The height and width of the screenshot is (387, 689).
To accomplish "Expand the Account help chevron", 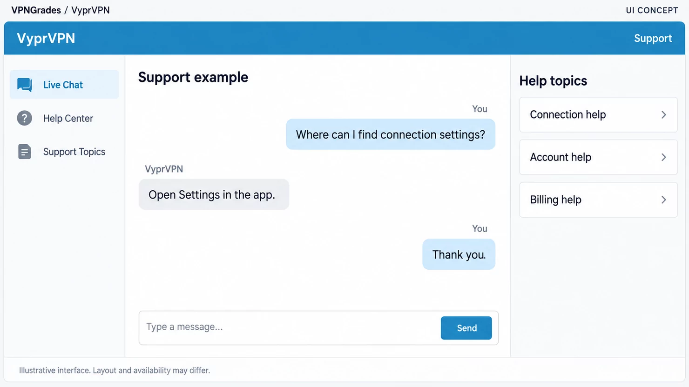I will point(663,157).
